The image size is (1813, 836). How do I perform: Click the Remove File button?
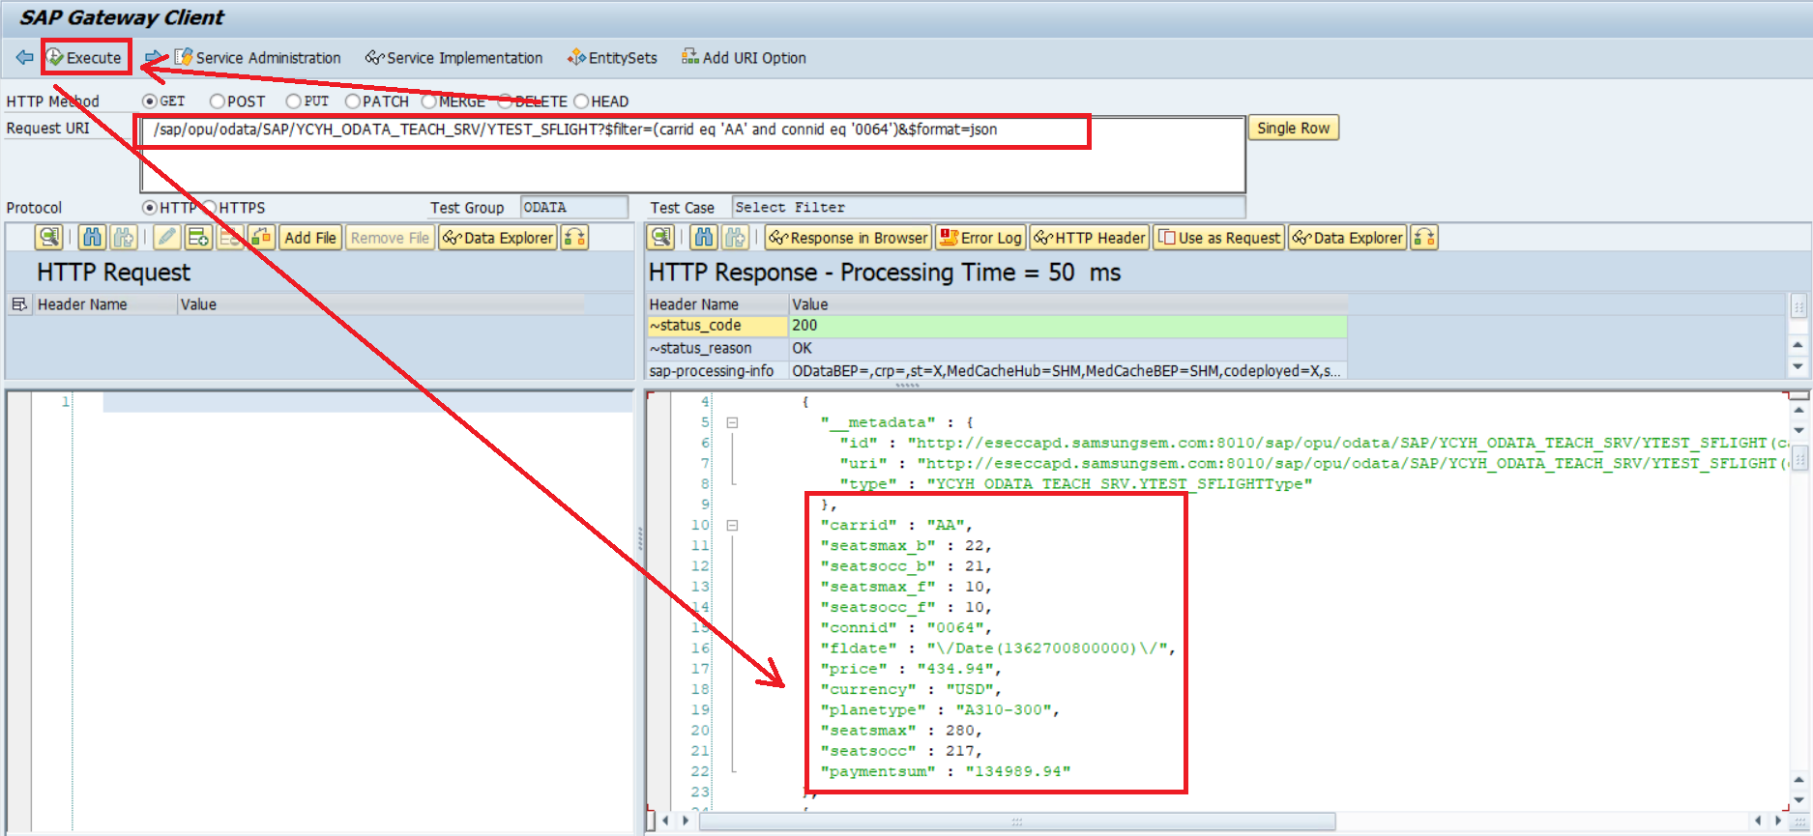[390, 238]
